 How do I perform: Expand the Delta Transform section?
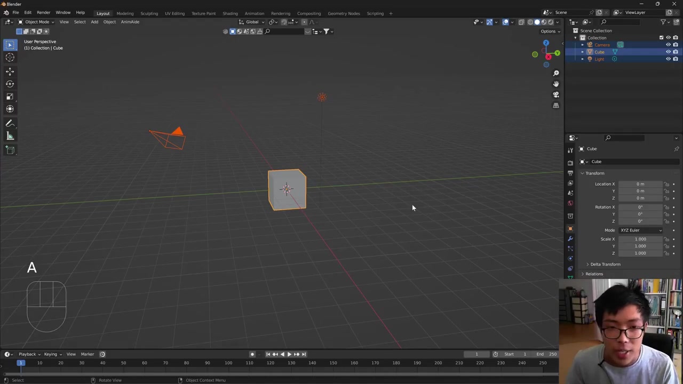click(605, 265)
